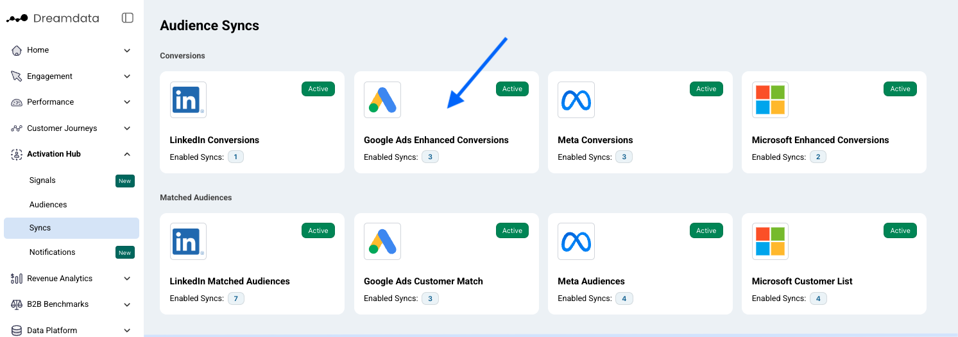This screenshot has height=337, width=958.
Task: Click the Active badge on LinkedIn Conversions
Action: [318, 89]
